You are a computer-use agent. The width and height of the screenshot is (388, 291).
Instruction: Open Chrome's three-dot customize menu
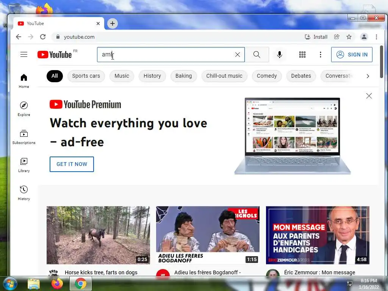[x=376, y=37]
